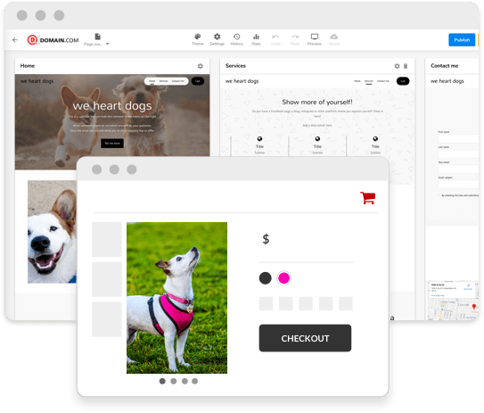Choose the pink color swatch

coord(283,278)
